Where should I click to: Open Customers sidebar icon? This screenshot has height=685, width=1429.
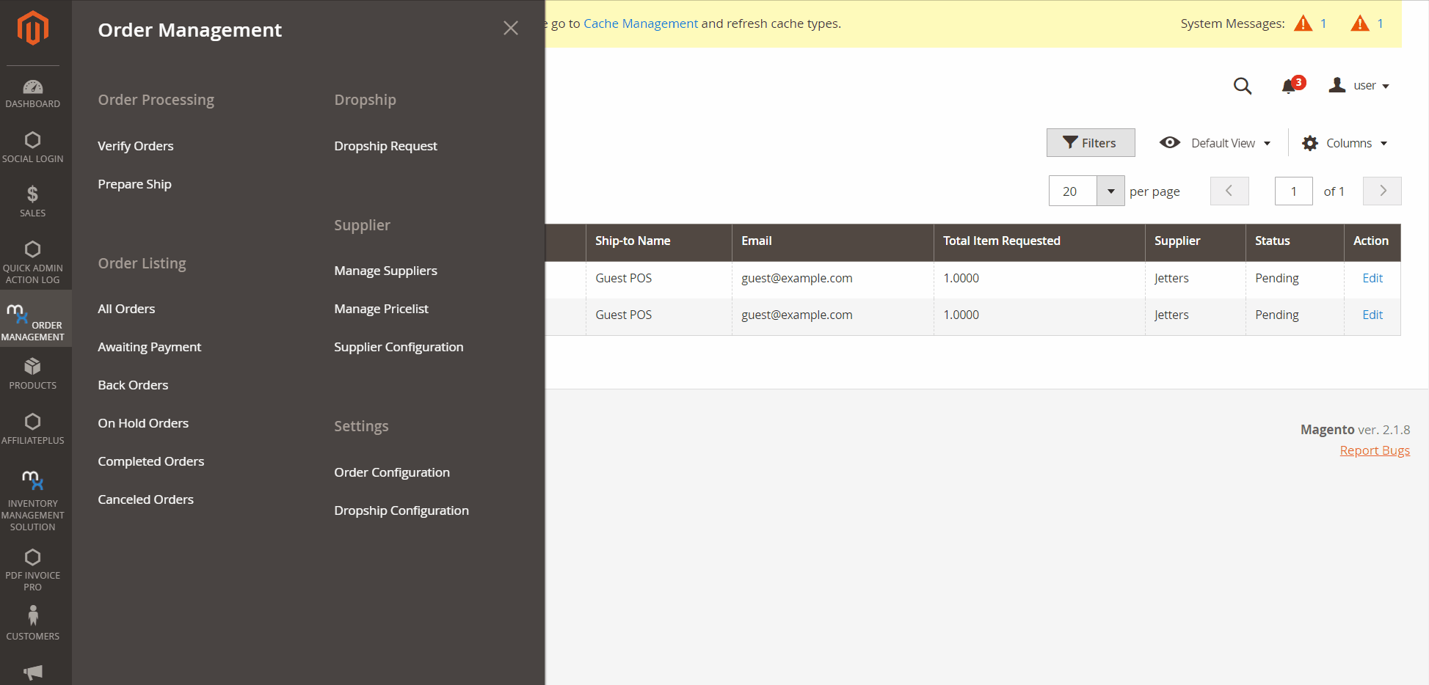[33, 623]
